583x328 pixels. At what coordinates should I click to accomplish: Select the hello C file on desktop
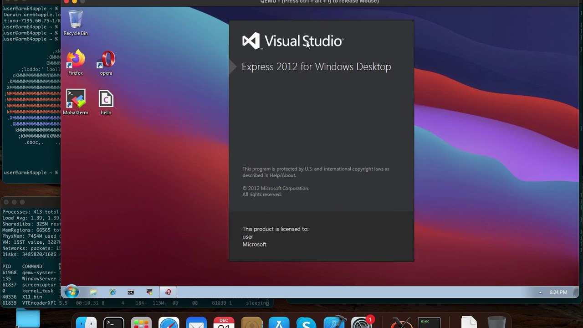tap(106, 102)
